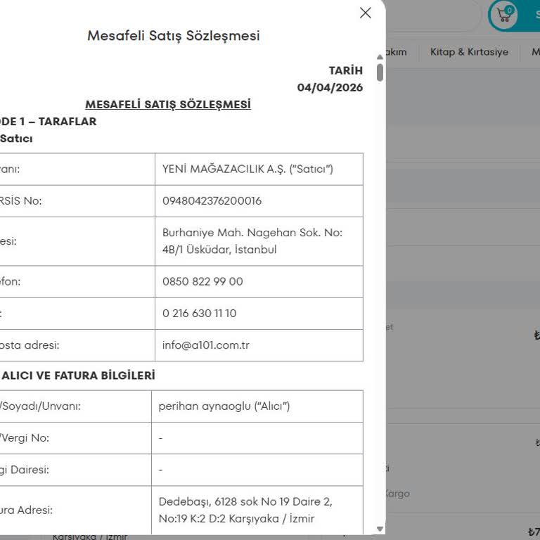Click the scrollbar down arrow in dialog
Image resolution: width=540 pixels, height=540 pixels.
click(380, 529)
